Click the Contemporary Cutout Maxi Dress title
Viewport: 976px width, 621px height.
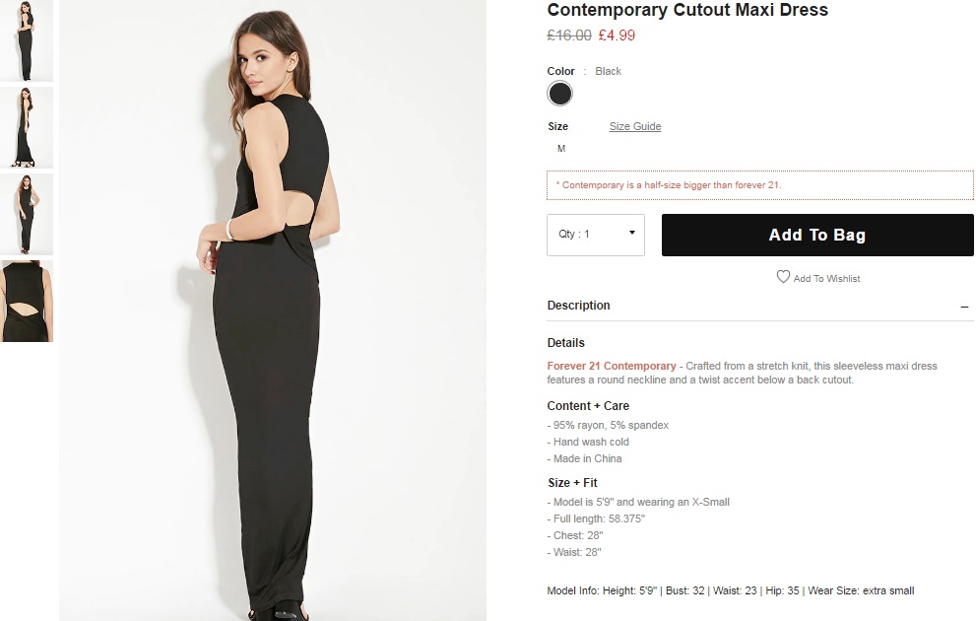pos(687,11)
